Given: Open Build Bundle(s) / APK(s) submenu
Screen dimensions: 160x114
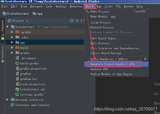Looking at the screenshot, I should pyautogui.click(x=116, y=59).
